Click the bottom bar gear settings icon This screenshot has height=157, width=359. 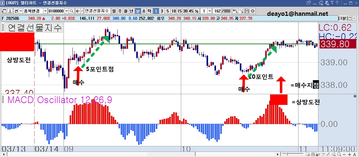point(313,155)
